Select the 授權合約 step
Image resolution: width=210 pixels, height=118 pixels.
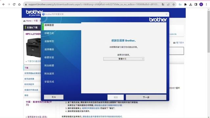coord(49,33)
